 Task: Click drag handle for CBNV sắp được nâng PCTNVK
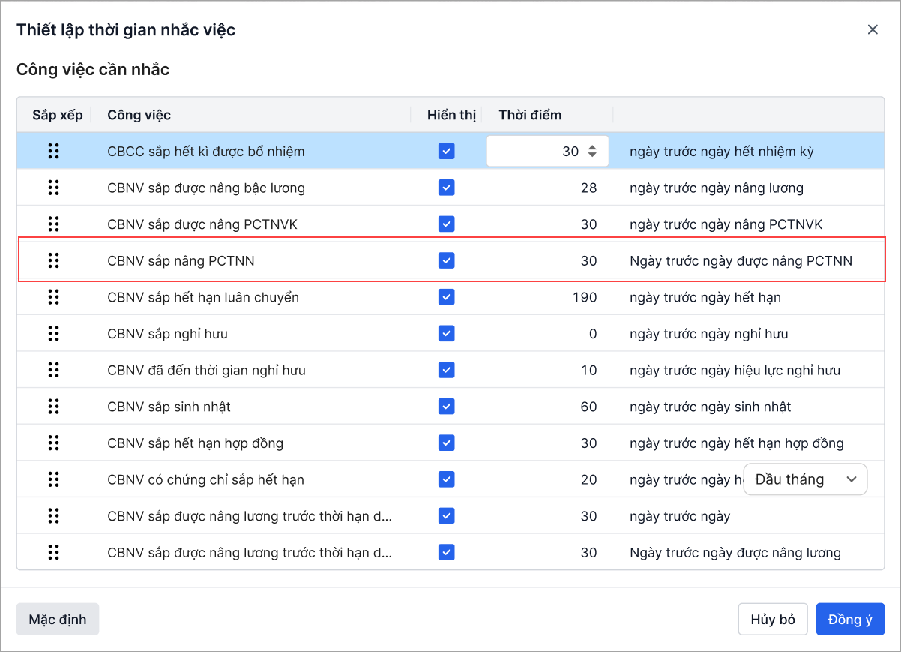[53, 224]
